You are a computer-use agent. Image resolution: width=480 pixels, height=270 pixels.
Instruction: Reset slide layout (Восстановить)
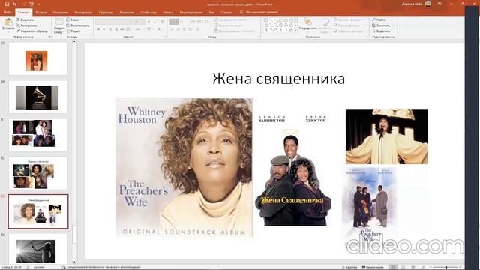[x=78, y=25]
